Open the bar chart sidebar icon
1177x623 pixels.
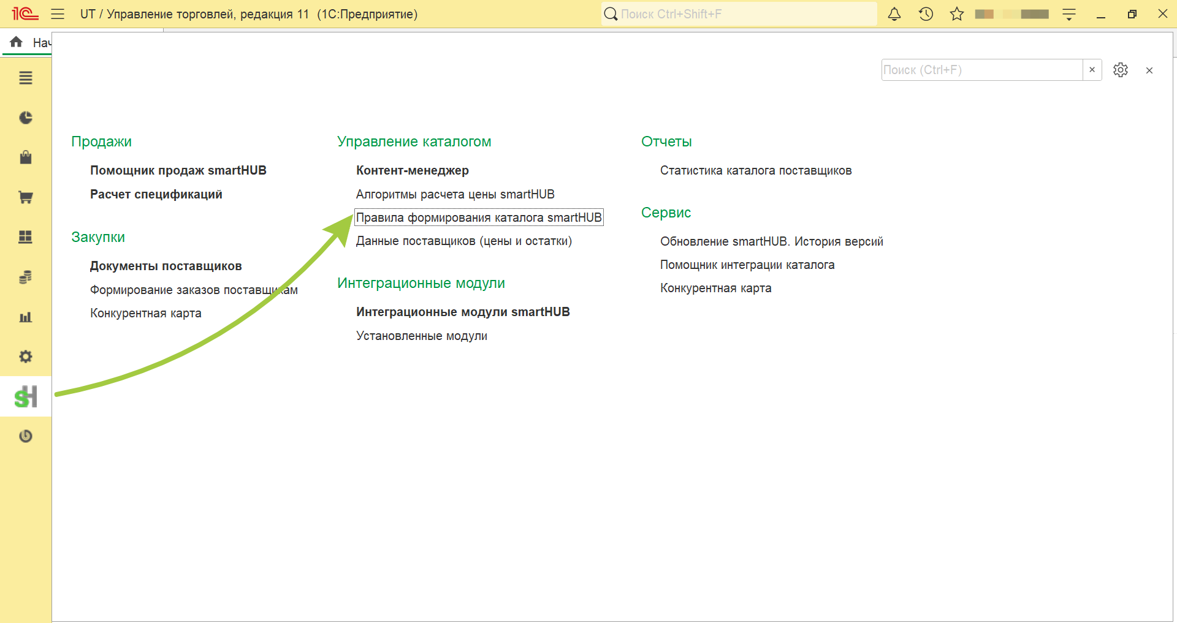tap(26, 317)
